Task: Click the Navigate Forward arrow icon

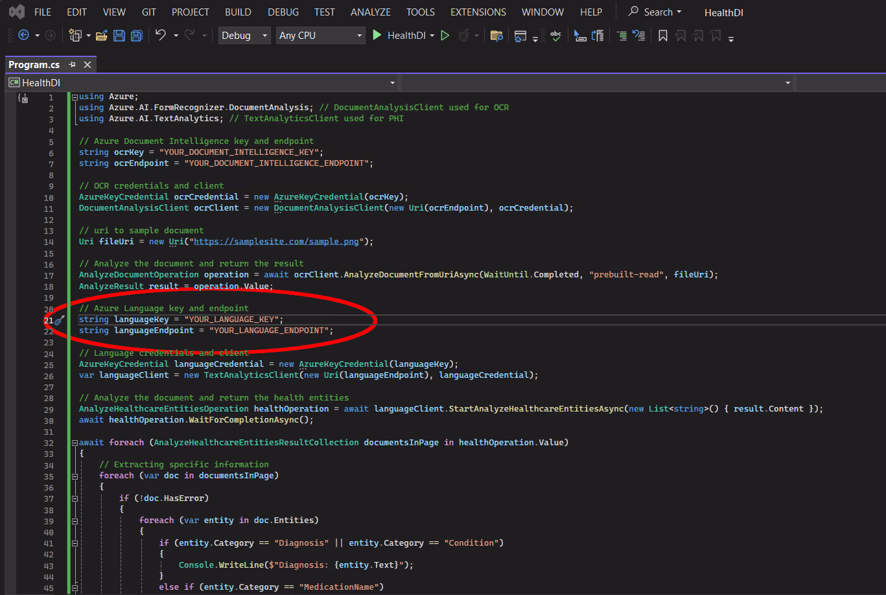Action: point(50,36)
